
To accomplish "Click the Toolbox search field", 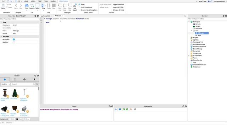I will pyautogui.click(x=22, y=84).
